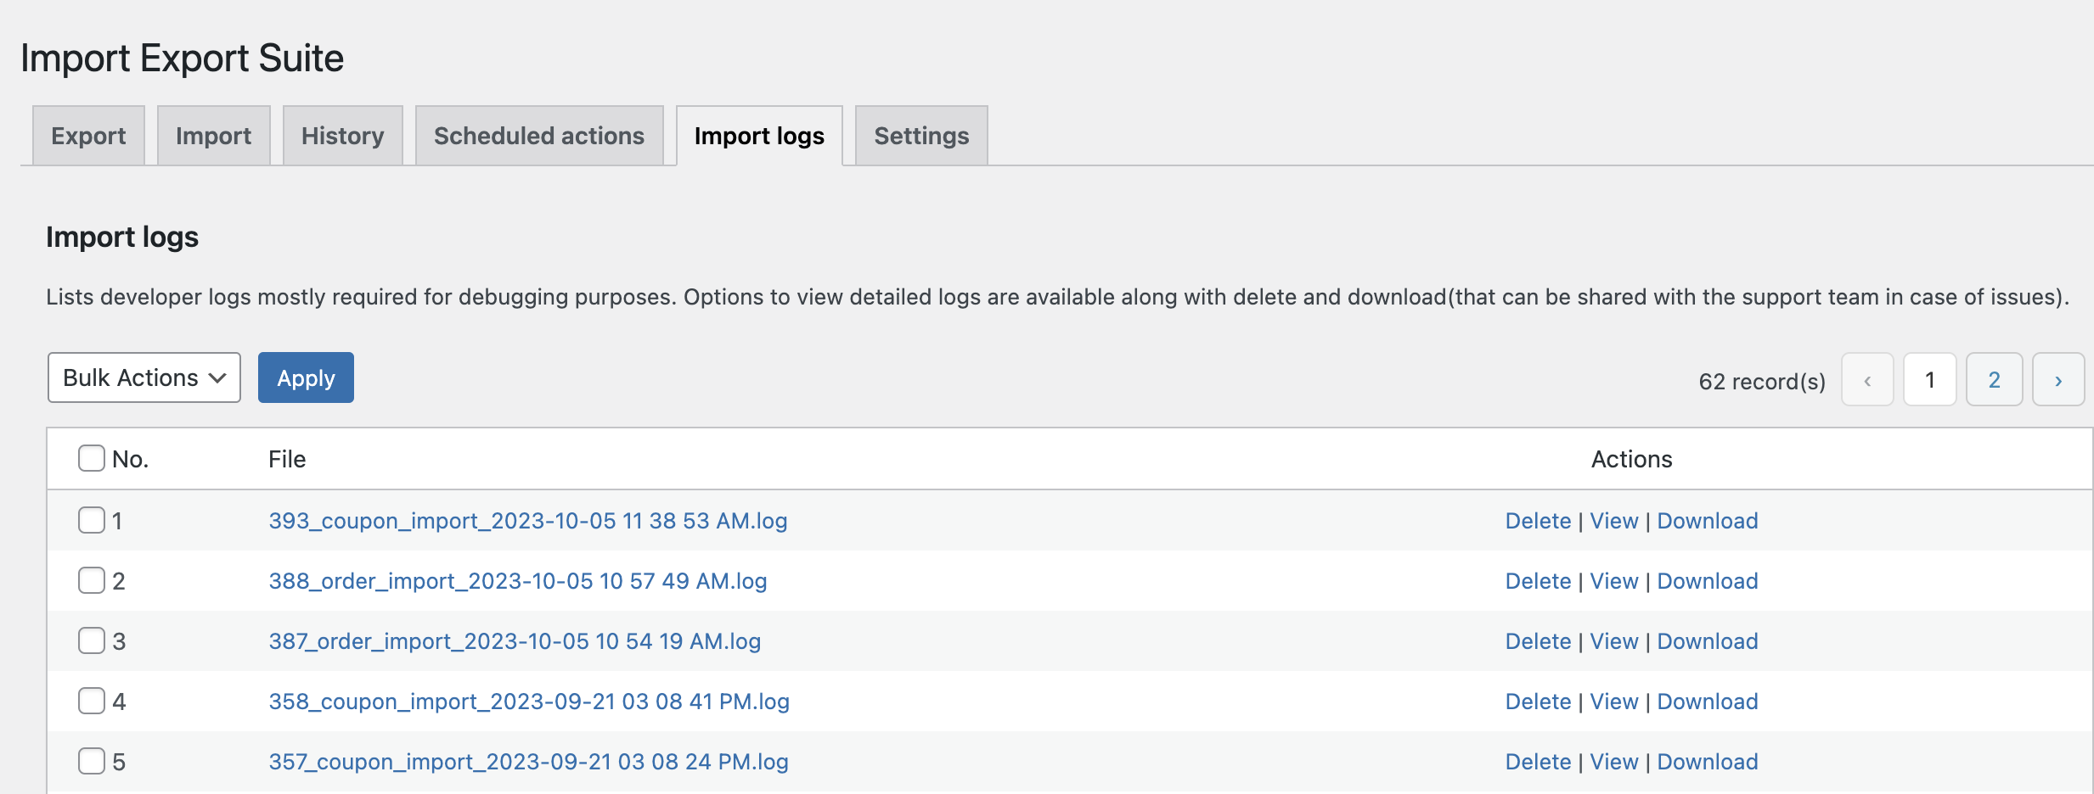
Task: Open the 388_order_import log file
Action: 517,580
